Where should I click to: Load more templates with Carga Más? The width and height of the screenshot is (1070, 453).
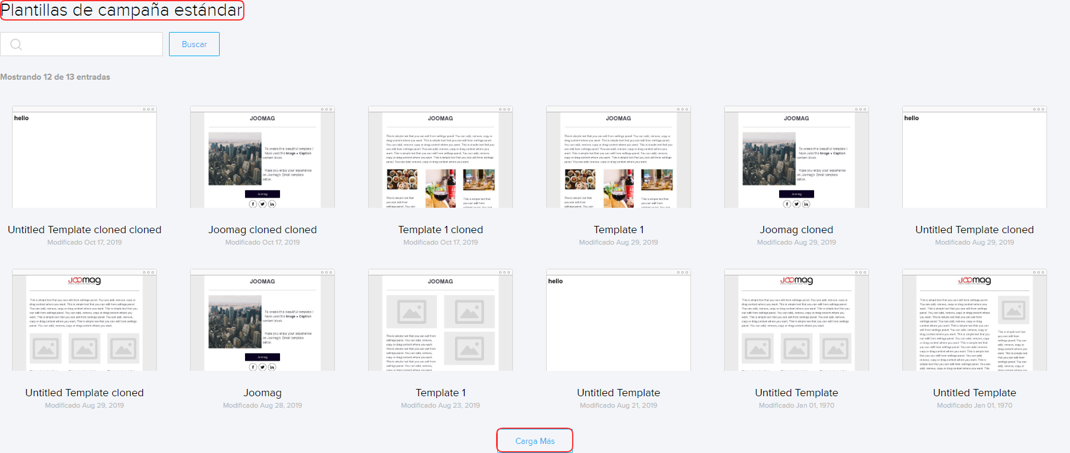coord(535,441)
